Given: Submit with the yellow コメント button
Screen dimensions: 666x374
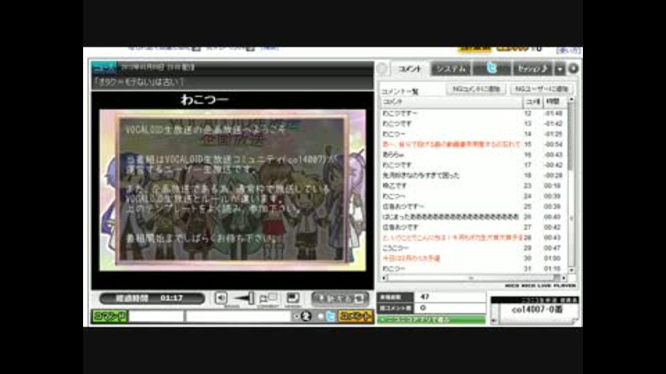Looking at the screenshot, I should pos(355,316).
